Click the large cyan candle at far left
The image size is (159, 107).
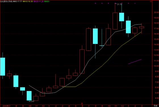3,66
